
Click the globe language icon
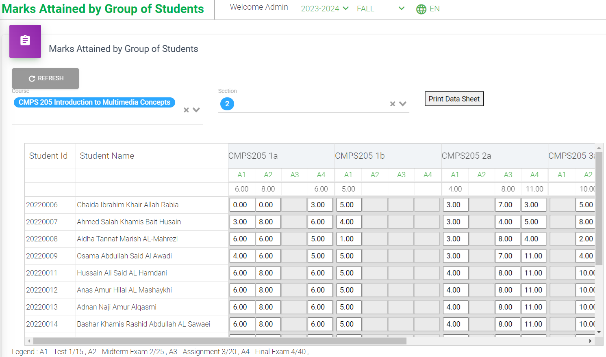(421, 9)
